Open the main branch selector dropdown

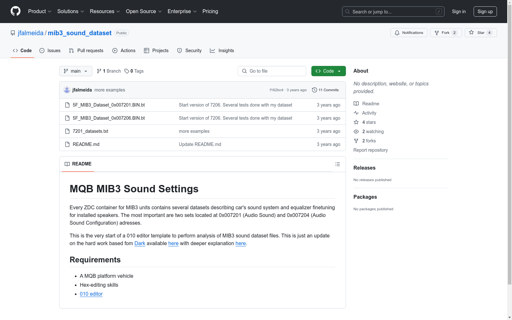76,71
